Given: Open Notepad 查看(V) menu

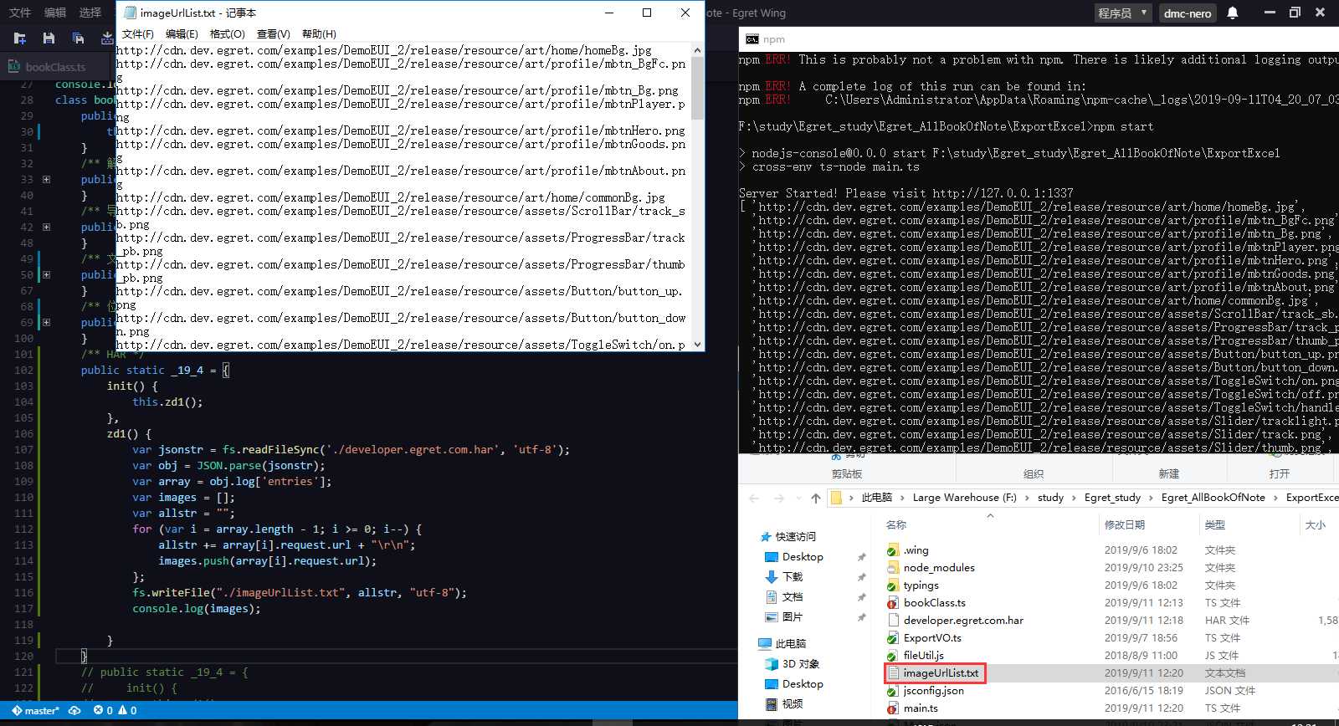Looking at the screenshot, I should 273,34.
